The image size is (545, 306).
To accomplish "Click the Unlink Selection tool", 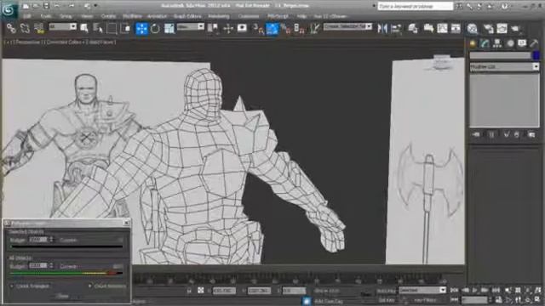I will (25, 28).
